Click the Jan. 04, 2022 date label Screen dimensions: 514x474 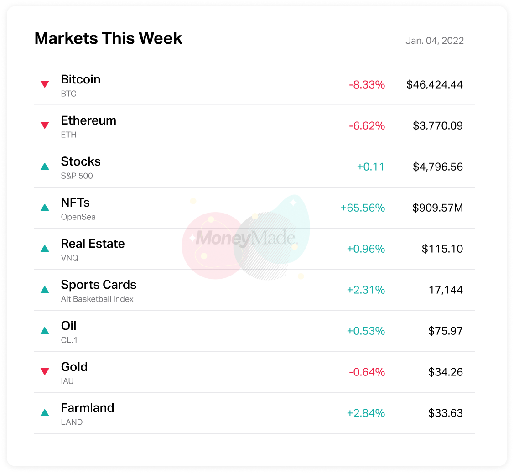435,41
